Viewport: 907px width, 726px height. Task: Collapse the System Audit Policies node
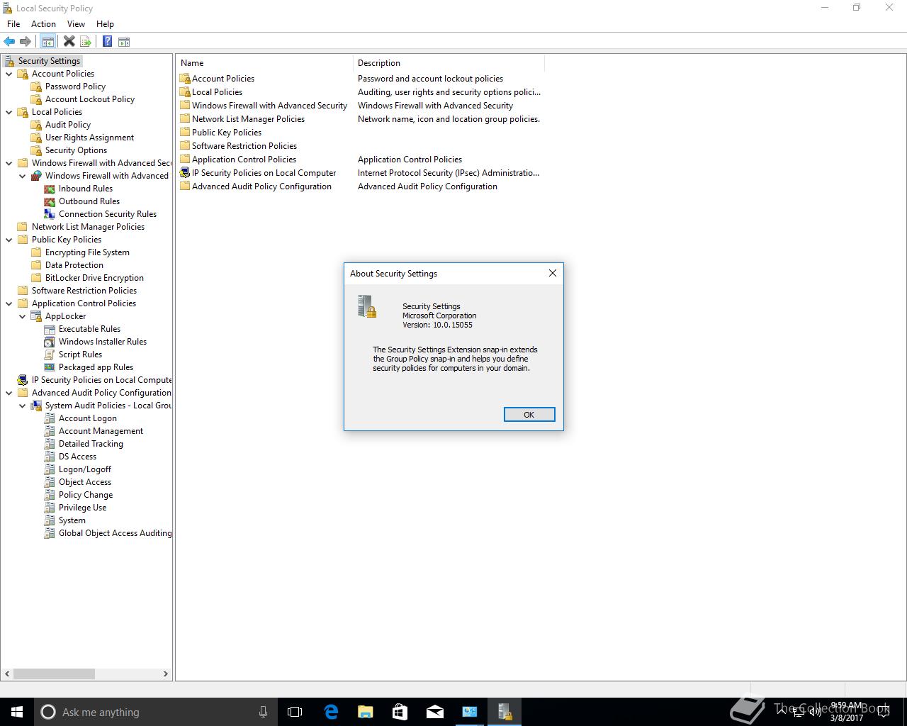23,406
